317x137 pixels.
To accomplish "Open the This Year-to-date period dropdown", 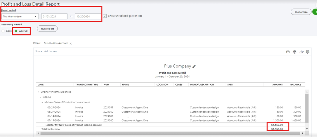I will tap(20, 16).
